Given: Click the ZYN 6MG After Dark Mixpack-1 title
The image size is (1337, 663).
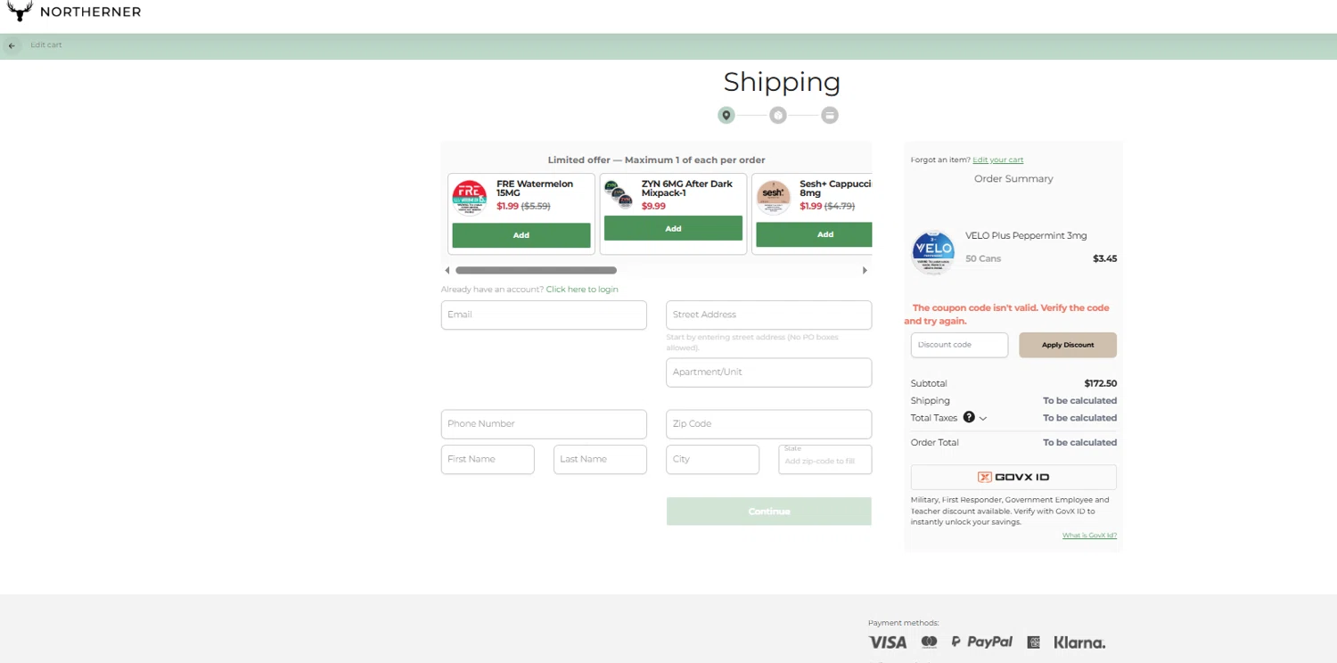Looking at the screenshot, I should tap(687, 188).
